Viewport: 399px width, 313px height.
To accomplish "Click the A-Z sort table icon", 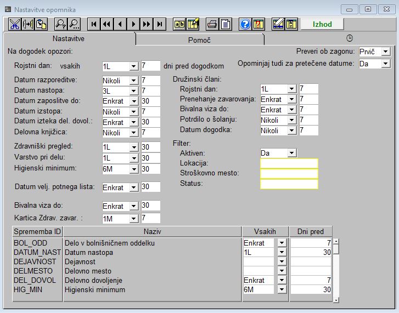I will [x=291, y=24].
